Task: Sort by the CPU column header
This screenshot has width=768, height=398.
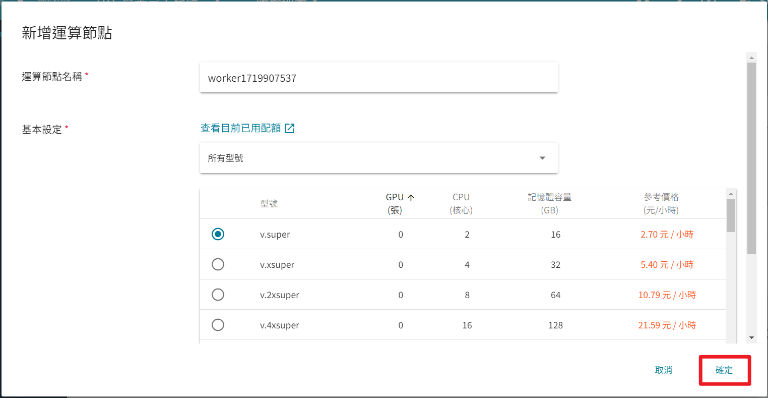Action: click(461, 203)
